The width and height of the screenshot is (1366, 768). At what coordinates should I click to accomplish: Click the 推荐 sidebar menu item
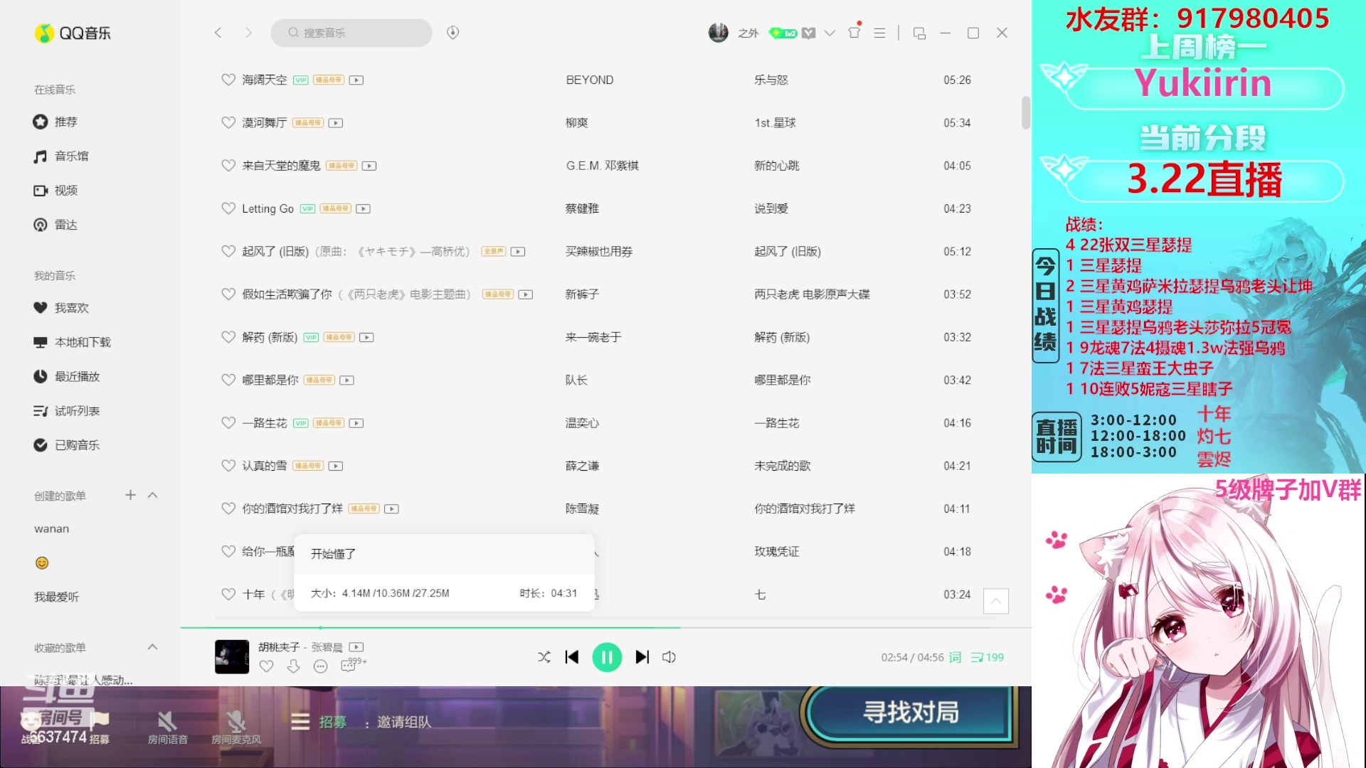click(67, 122)
